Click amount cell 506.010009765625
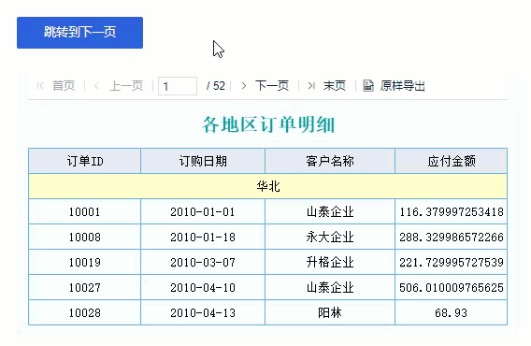 click(452, 287)
